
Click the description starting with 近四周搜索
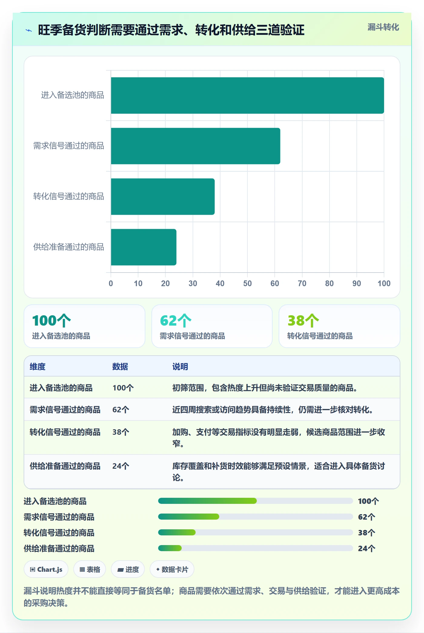(x=273, y=410)
